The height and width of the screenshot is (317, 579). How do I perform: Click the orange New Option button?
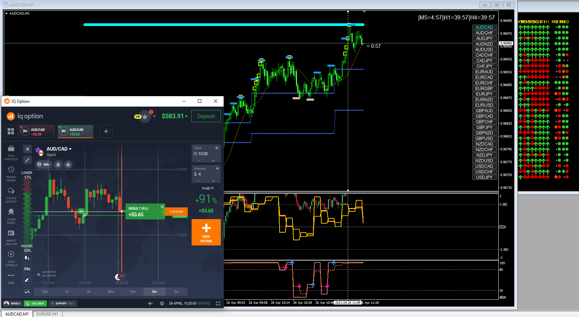tap(206, 232)
